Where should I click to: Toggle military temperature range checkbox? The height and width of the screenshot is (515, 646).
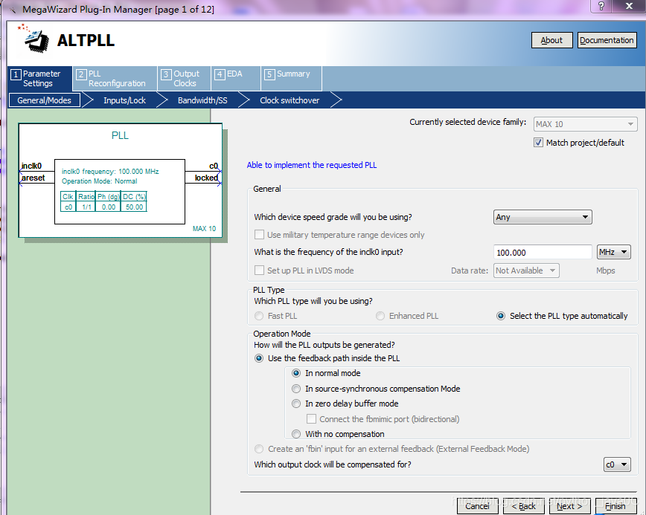(x=259, y=235)
